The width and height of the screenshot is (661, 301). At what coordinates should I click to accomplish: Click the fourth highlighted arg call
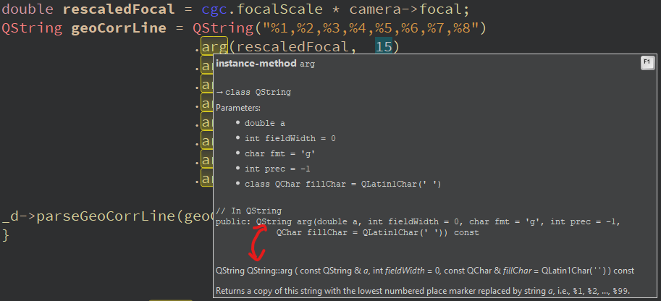tap(207, 103)
